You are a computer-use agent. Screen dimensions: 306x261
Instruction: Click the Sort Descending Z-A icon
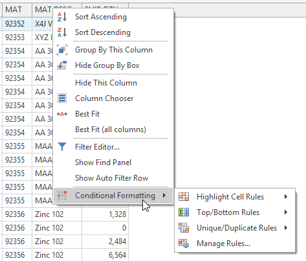pyautogui.click(x=62, y=32)
